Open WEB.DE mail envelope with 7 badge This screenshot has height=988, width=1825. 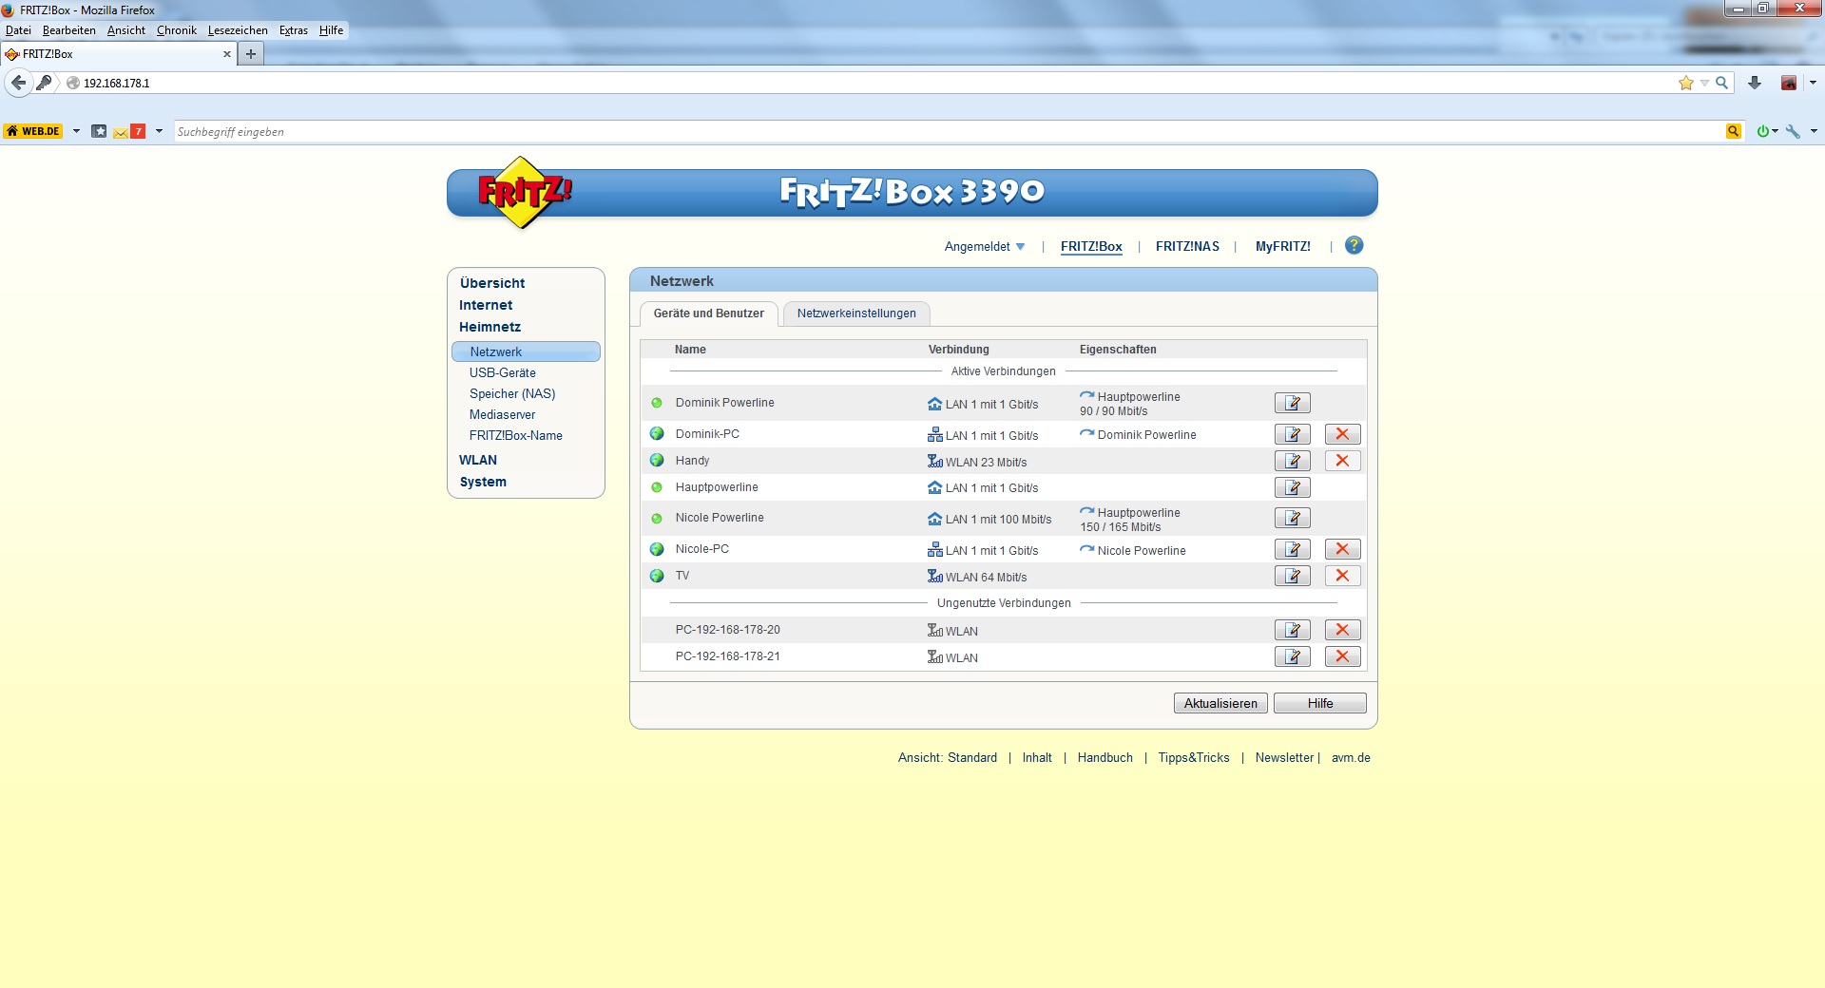(129, 131)
